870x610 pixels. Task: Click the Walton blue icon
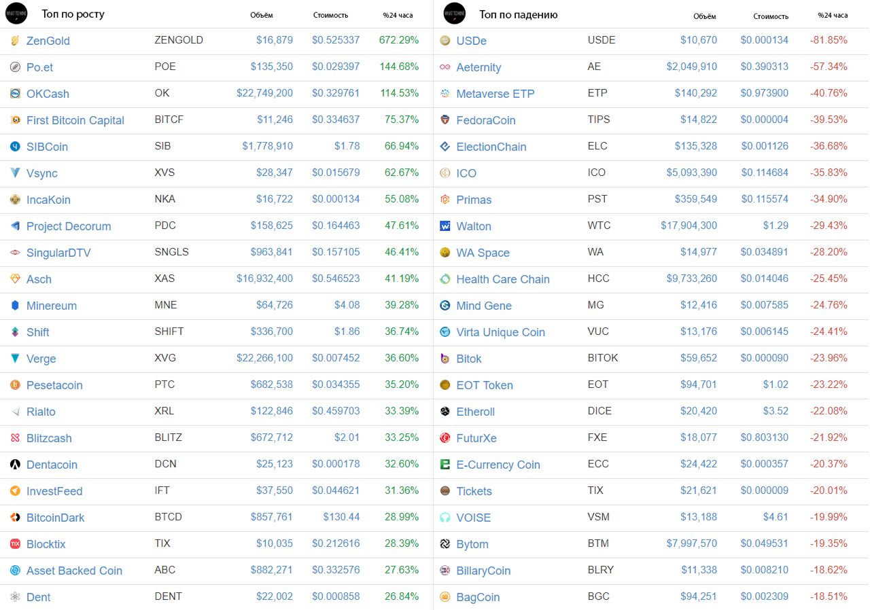[445, 226]
